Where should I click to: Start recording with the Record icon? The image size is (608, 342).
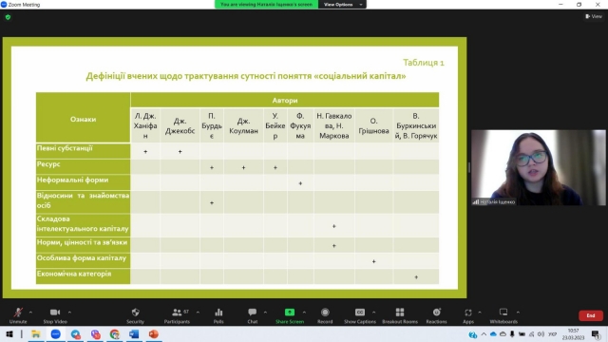(325, 315)
